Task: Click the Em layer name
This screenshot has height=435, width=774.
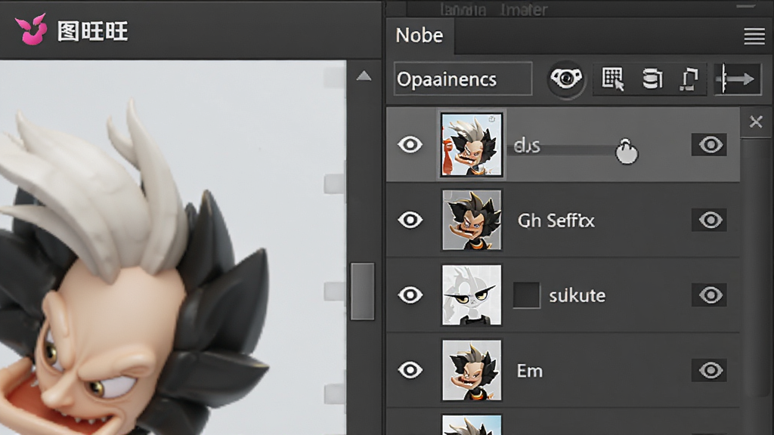Action: [x=530, y=371]
